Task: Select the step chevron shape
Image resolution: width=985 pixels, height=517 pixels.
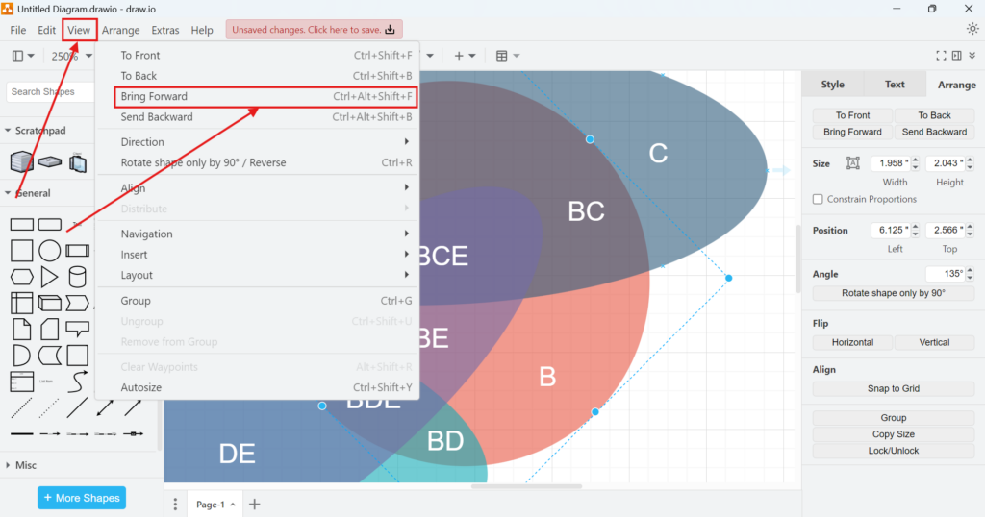Action: (x=77, y=303)
